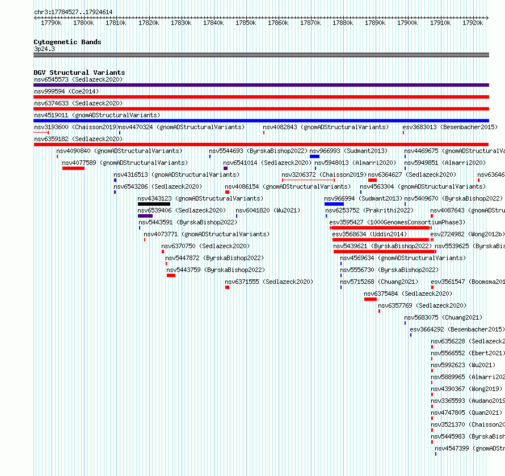
Task: Click nsv6543286 (Sedlazeck2020) label
Action: point(158,186)
